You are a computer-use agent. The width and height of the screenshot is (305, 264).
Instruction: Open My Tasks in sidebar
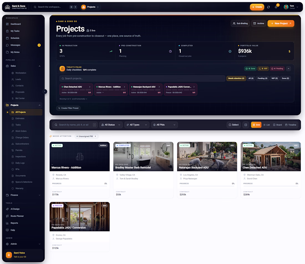(23, 31)
